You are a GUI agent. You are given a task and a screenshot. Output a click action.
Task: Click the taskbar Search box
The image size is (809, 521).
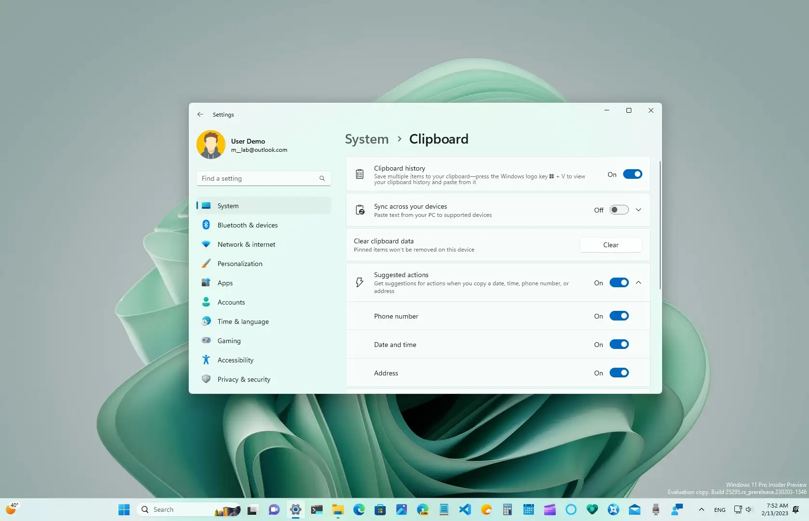click(x=189, y=509)
